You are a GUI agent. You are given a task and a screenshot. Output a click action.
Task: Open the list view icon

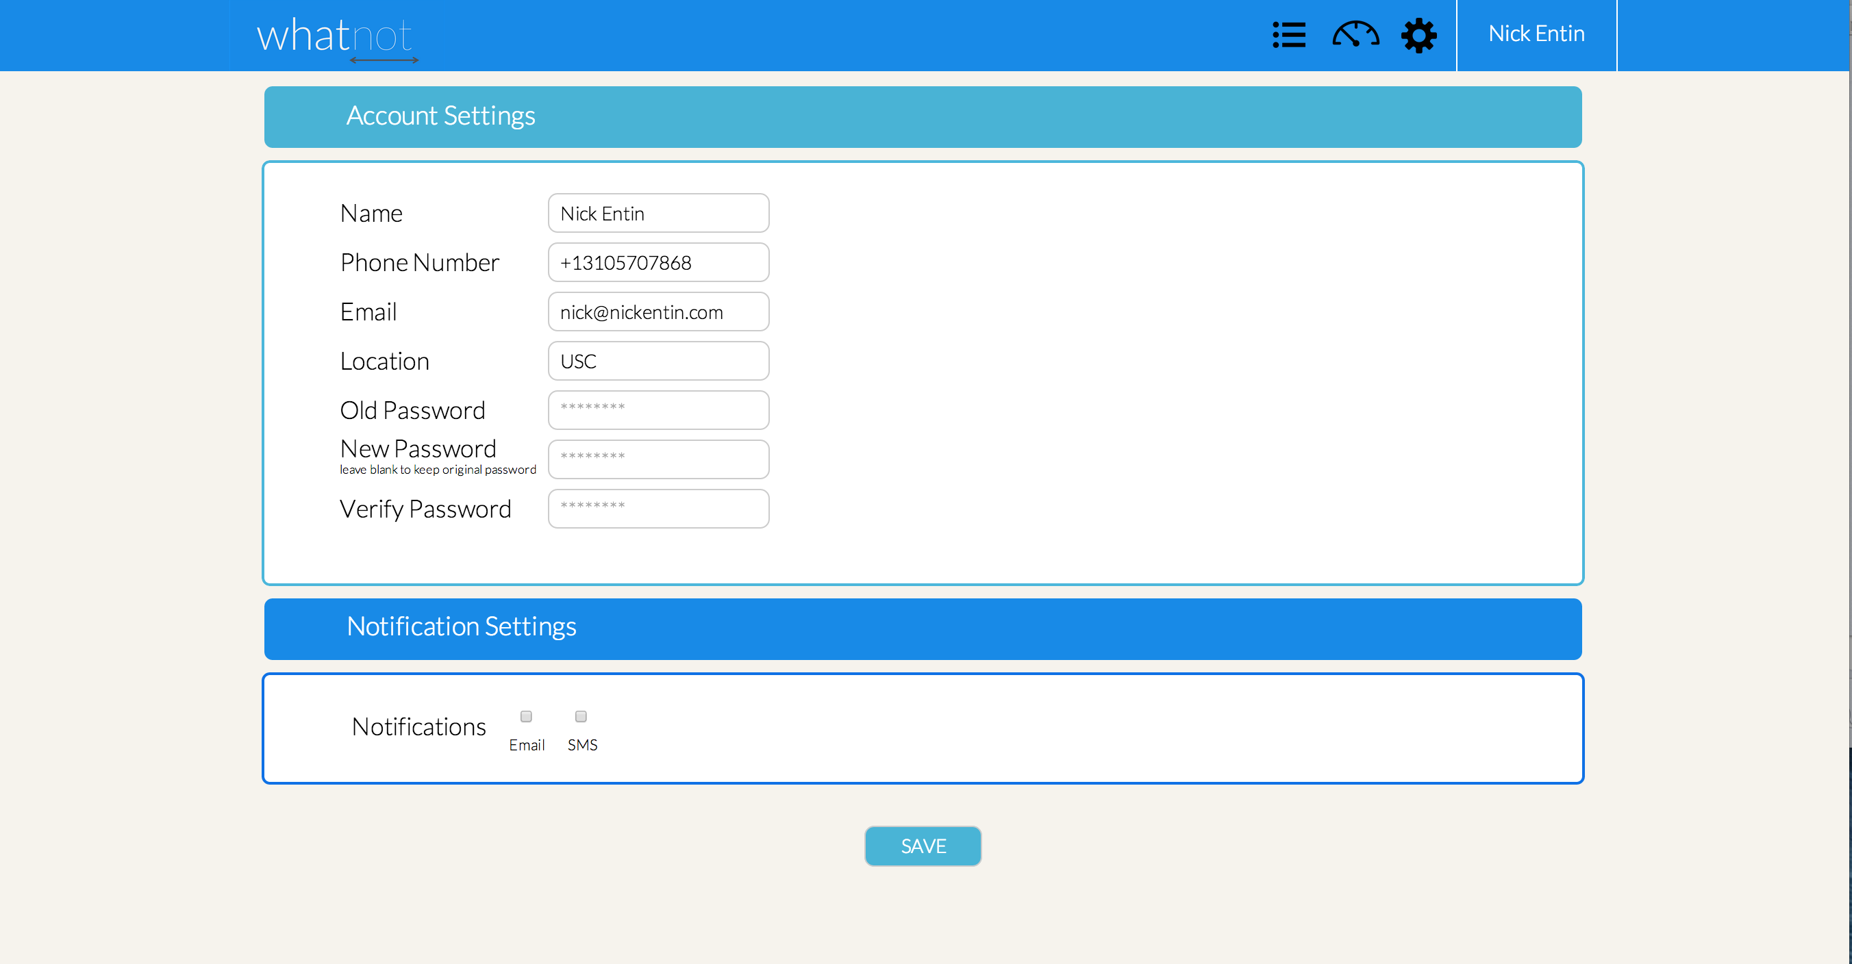point(1288,34)
